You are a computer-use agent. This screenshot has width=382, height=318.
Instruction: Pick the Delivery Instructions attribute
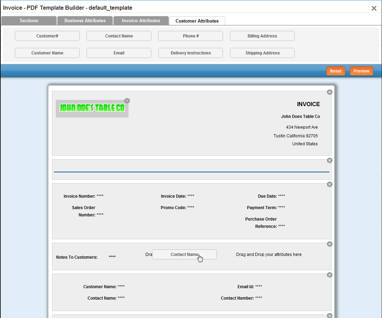[190, 53]
